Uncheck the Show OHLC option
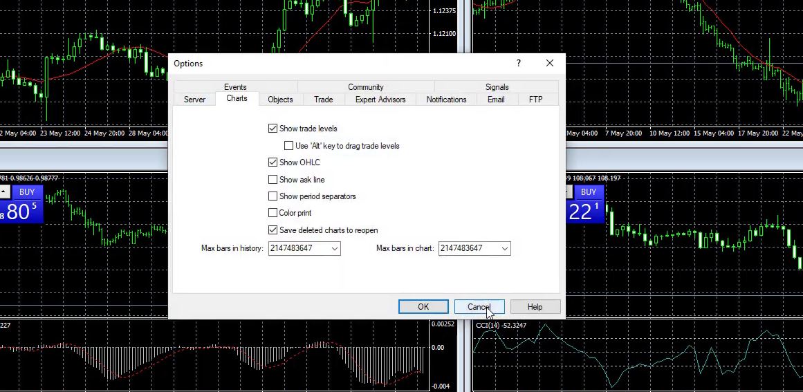Image resolution: width=803 pixels, height=392 pixels. (273, 162)
